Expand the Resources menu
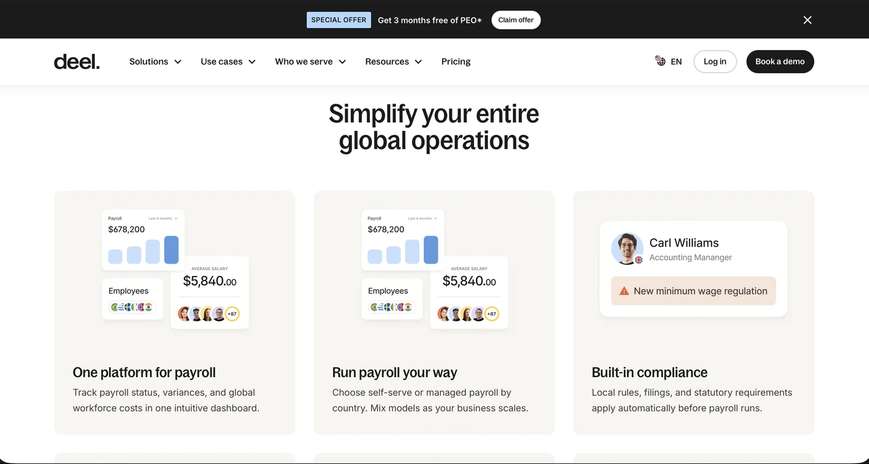The height and width of the screenshot is (464, 869). click(394, 61)
